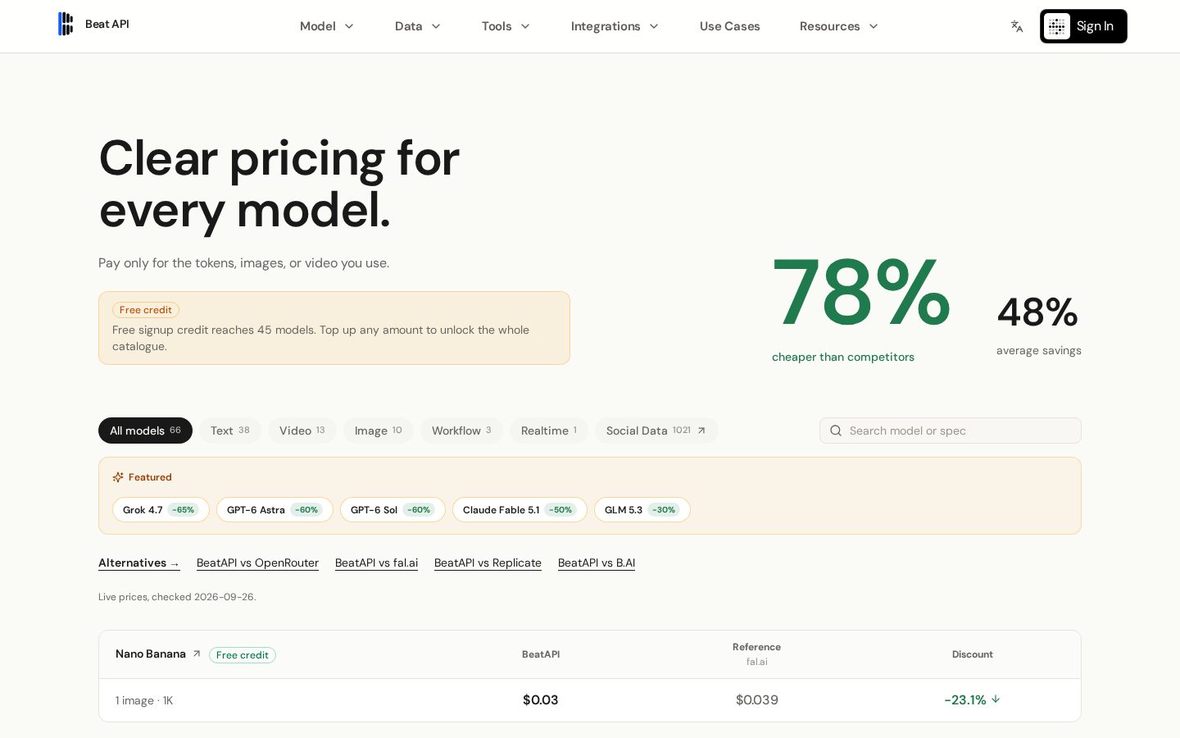This screenshot has height=738, width=1180.
Task: Select featured GLM 5.3 chip
Action: pos(642,509)
